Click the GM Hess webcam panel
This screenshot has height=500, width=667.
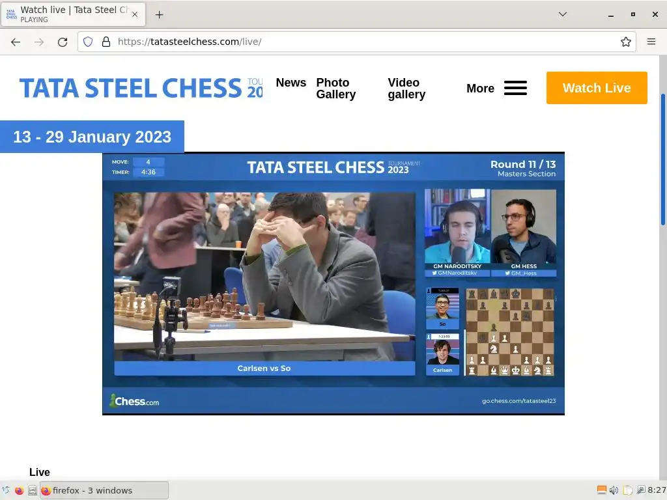click(524, 226)
